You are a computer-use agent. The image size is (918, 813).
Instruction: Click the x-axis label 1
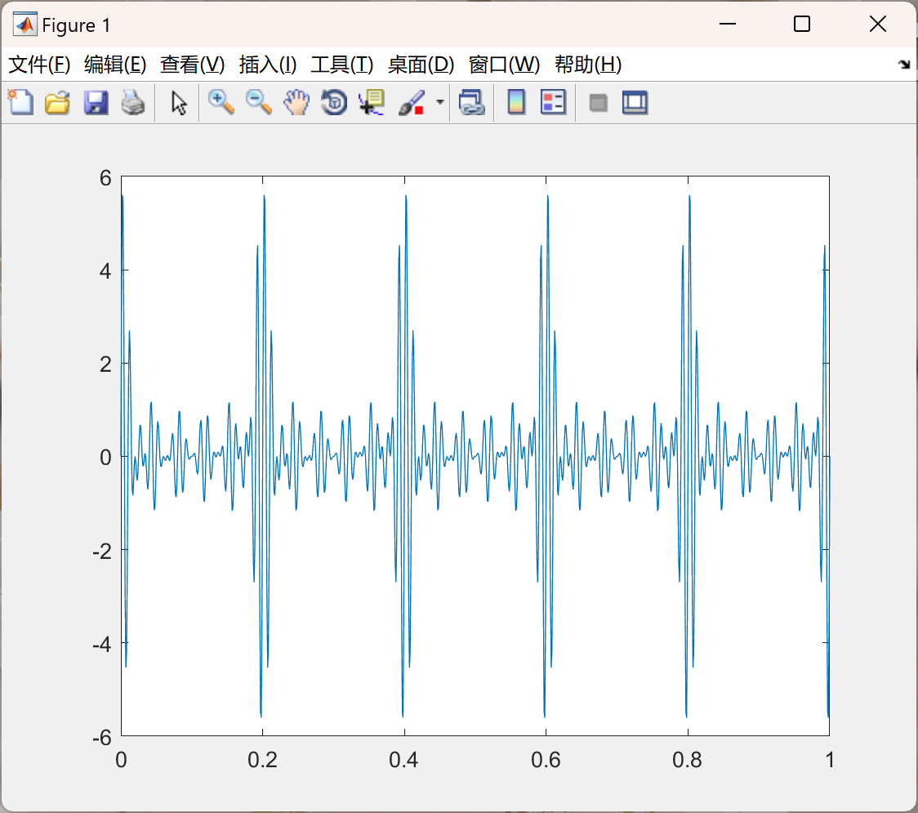click(x=830, y=760)
